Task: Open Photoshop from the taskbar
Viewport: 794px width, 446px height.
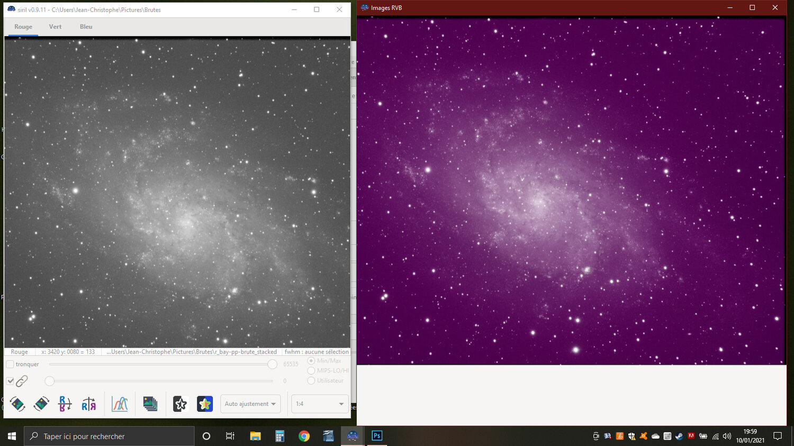Action: click(377, 436)
